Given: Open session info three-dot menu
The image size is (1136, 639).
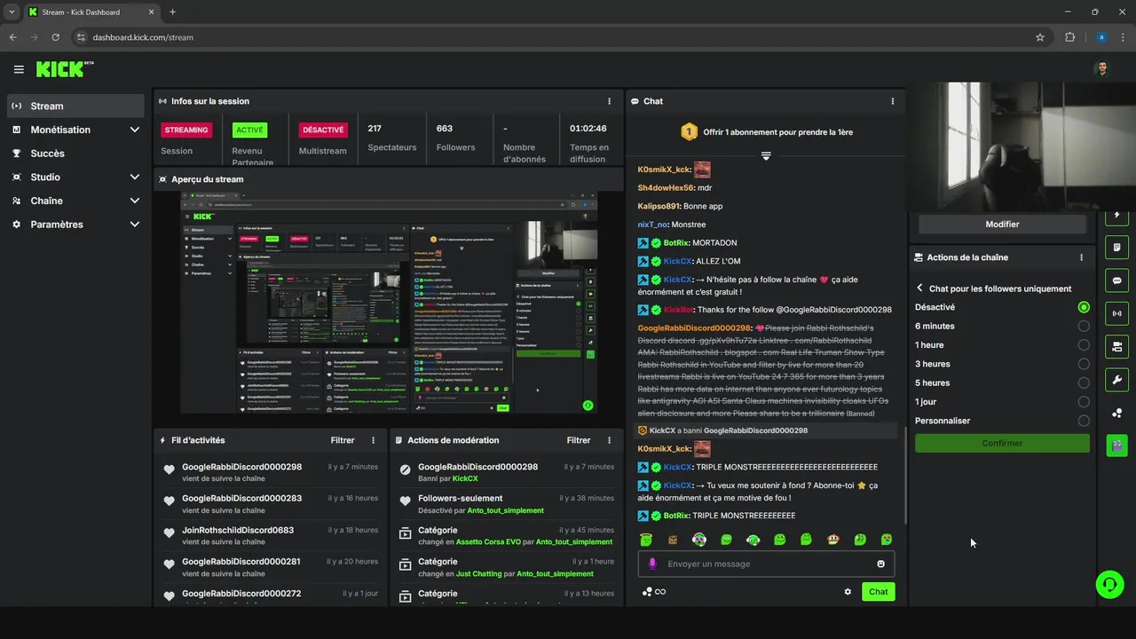Looking at the screenshot, I should pyautogui.click(x=609, y=101).
